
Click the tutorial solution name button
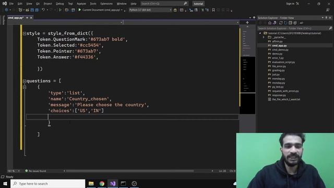click(198, 4)
